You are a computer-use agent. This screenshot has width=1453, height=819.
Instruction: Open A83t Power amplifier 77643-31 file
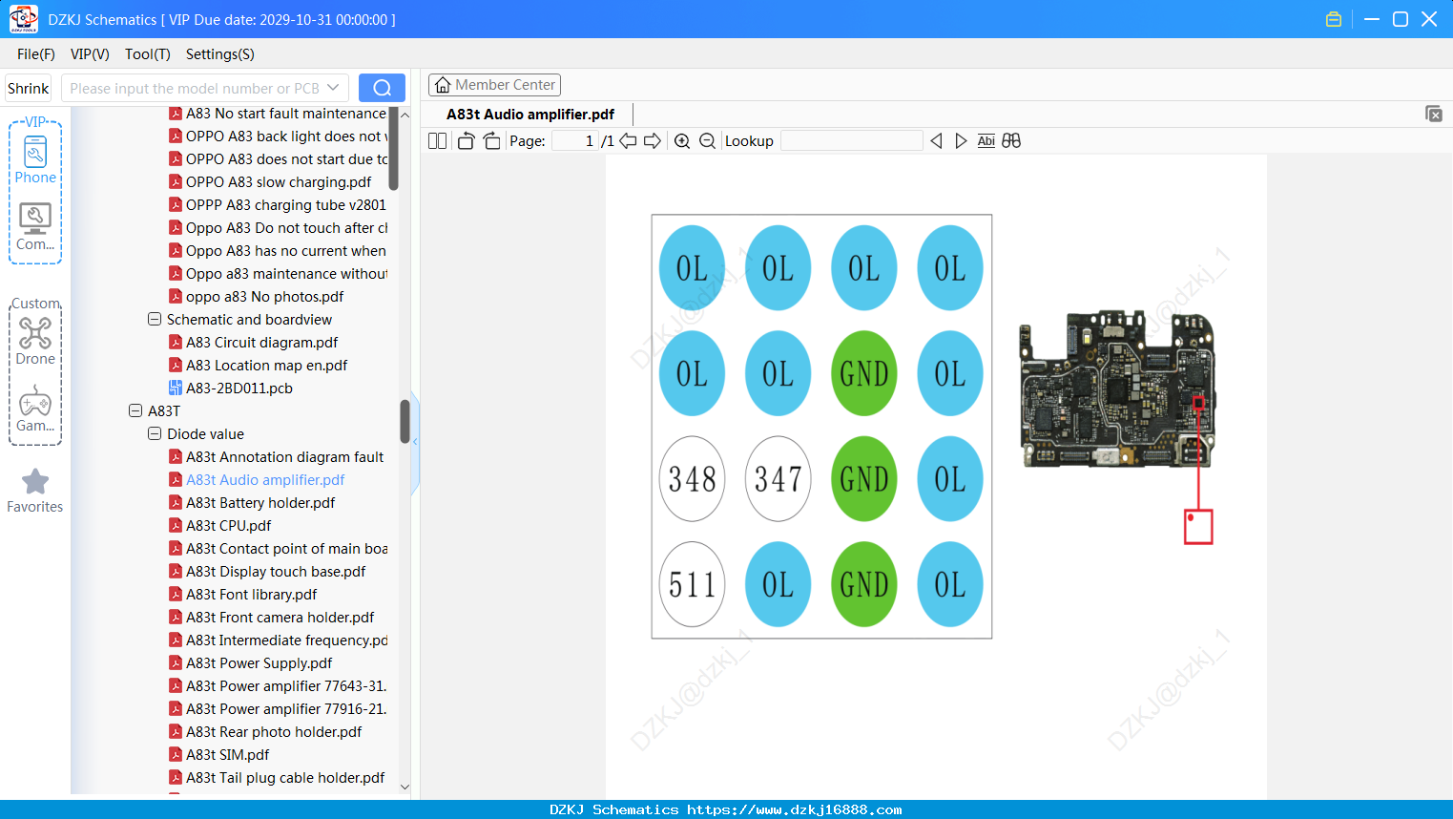coord(285,686)
